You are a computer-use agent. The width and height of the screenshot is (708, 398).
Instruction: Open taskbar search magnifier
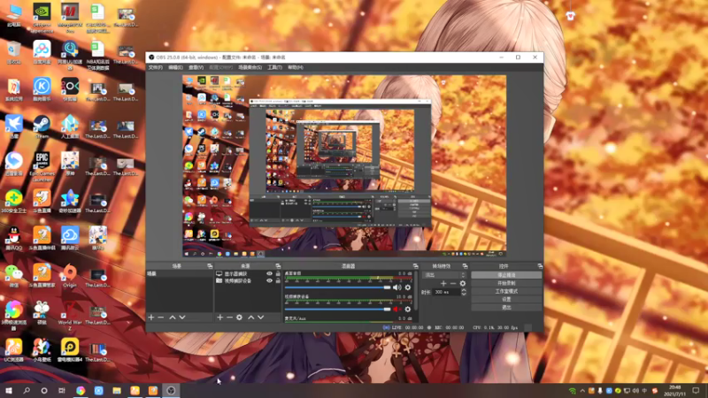click(27, 390)
